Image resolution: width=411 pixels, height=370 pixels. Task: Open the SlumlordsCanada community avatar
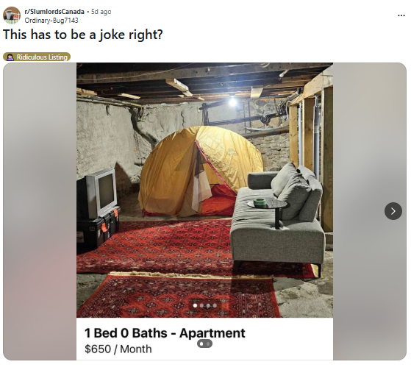(12, 15)
